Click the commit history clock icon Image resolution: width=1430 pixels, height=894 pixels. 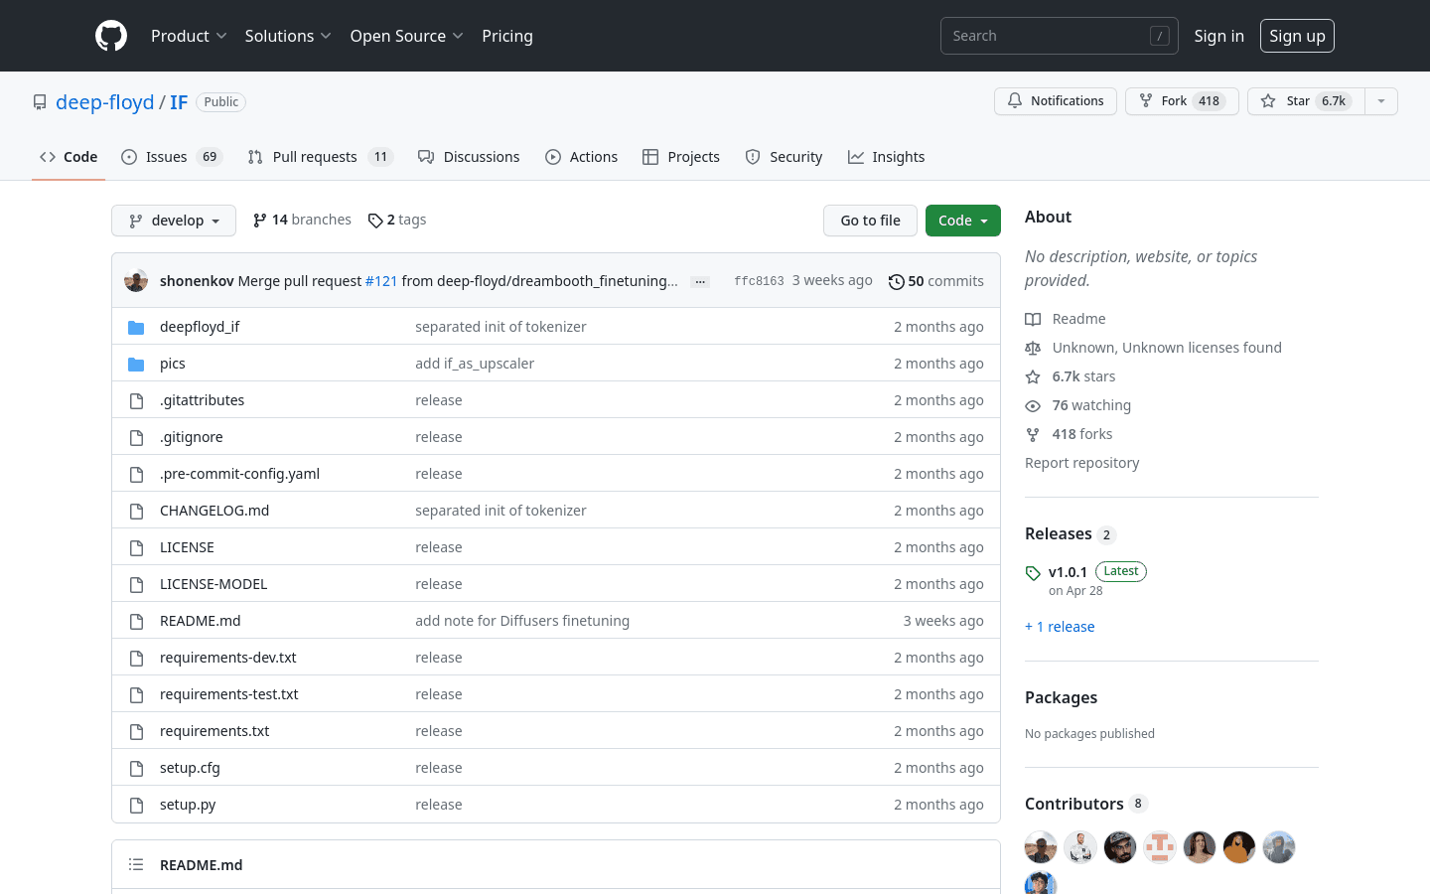896,282
